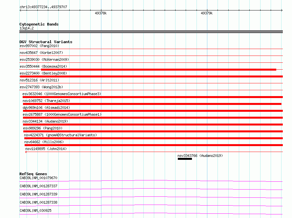Open variant dgv969n106 (Alsmadi2014)
The width and height of the screenshot is (292, 218).
pos(46,108)
